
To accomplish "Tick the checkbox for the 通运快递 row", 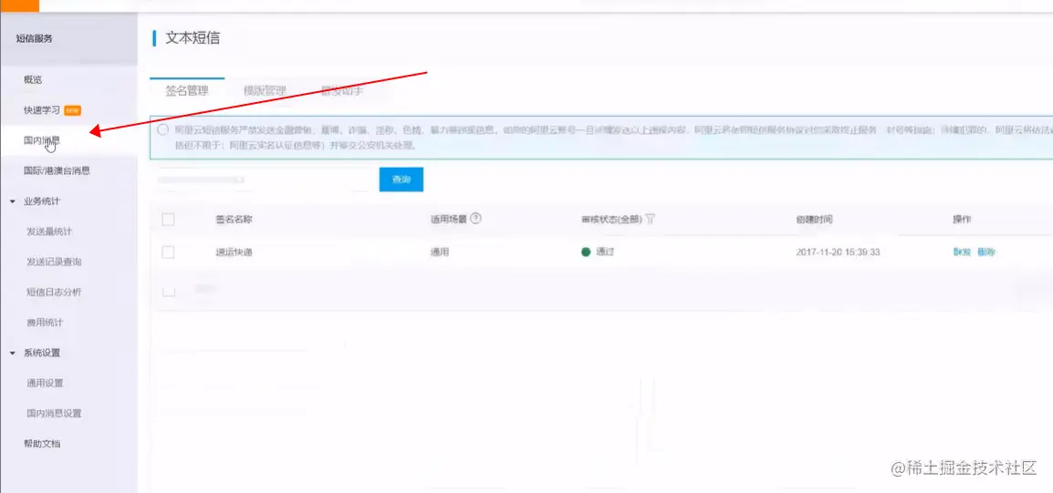I will tap(169, 252).
